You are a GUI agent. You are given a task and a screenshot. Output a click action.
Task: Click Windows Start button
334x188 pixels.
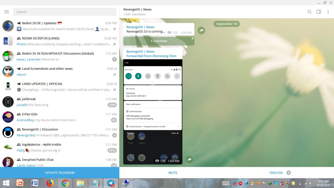(6, 183)
